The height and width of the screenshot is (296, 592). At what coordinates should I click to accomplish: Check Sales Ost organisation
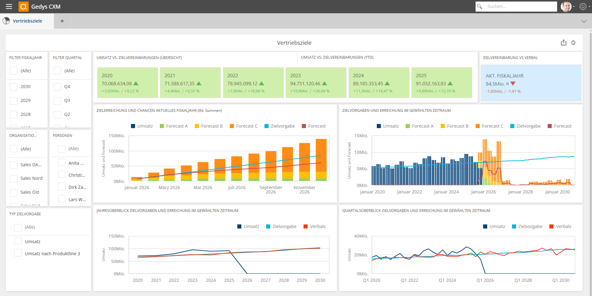coord(14,192)
